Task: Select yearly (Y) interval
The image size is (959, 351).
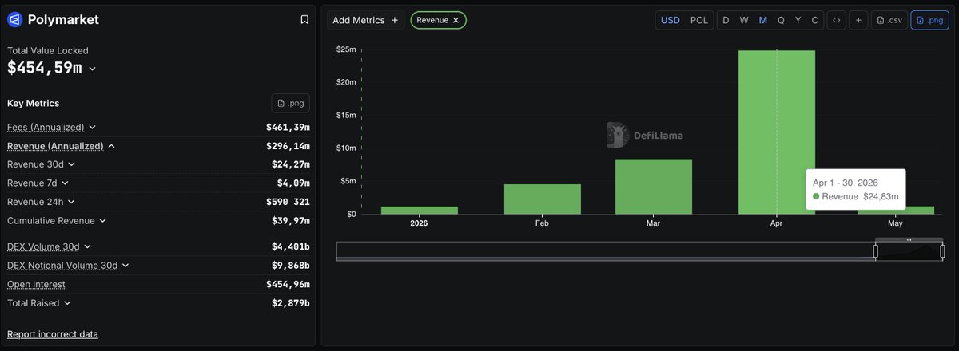Action: (798, 20)
